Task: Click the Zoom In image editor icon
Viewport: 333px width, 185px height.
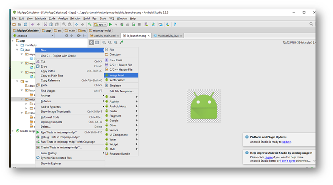Action: click(x=104, y=42)
